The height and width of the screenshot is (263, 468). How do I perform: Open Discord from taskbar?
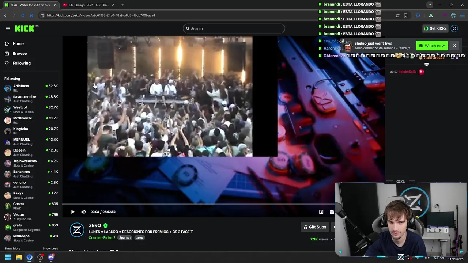[51, 257]
